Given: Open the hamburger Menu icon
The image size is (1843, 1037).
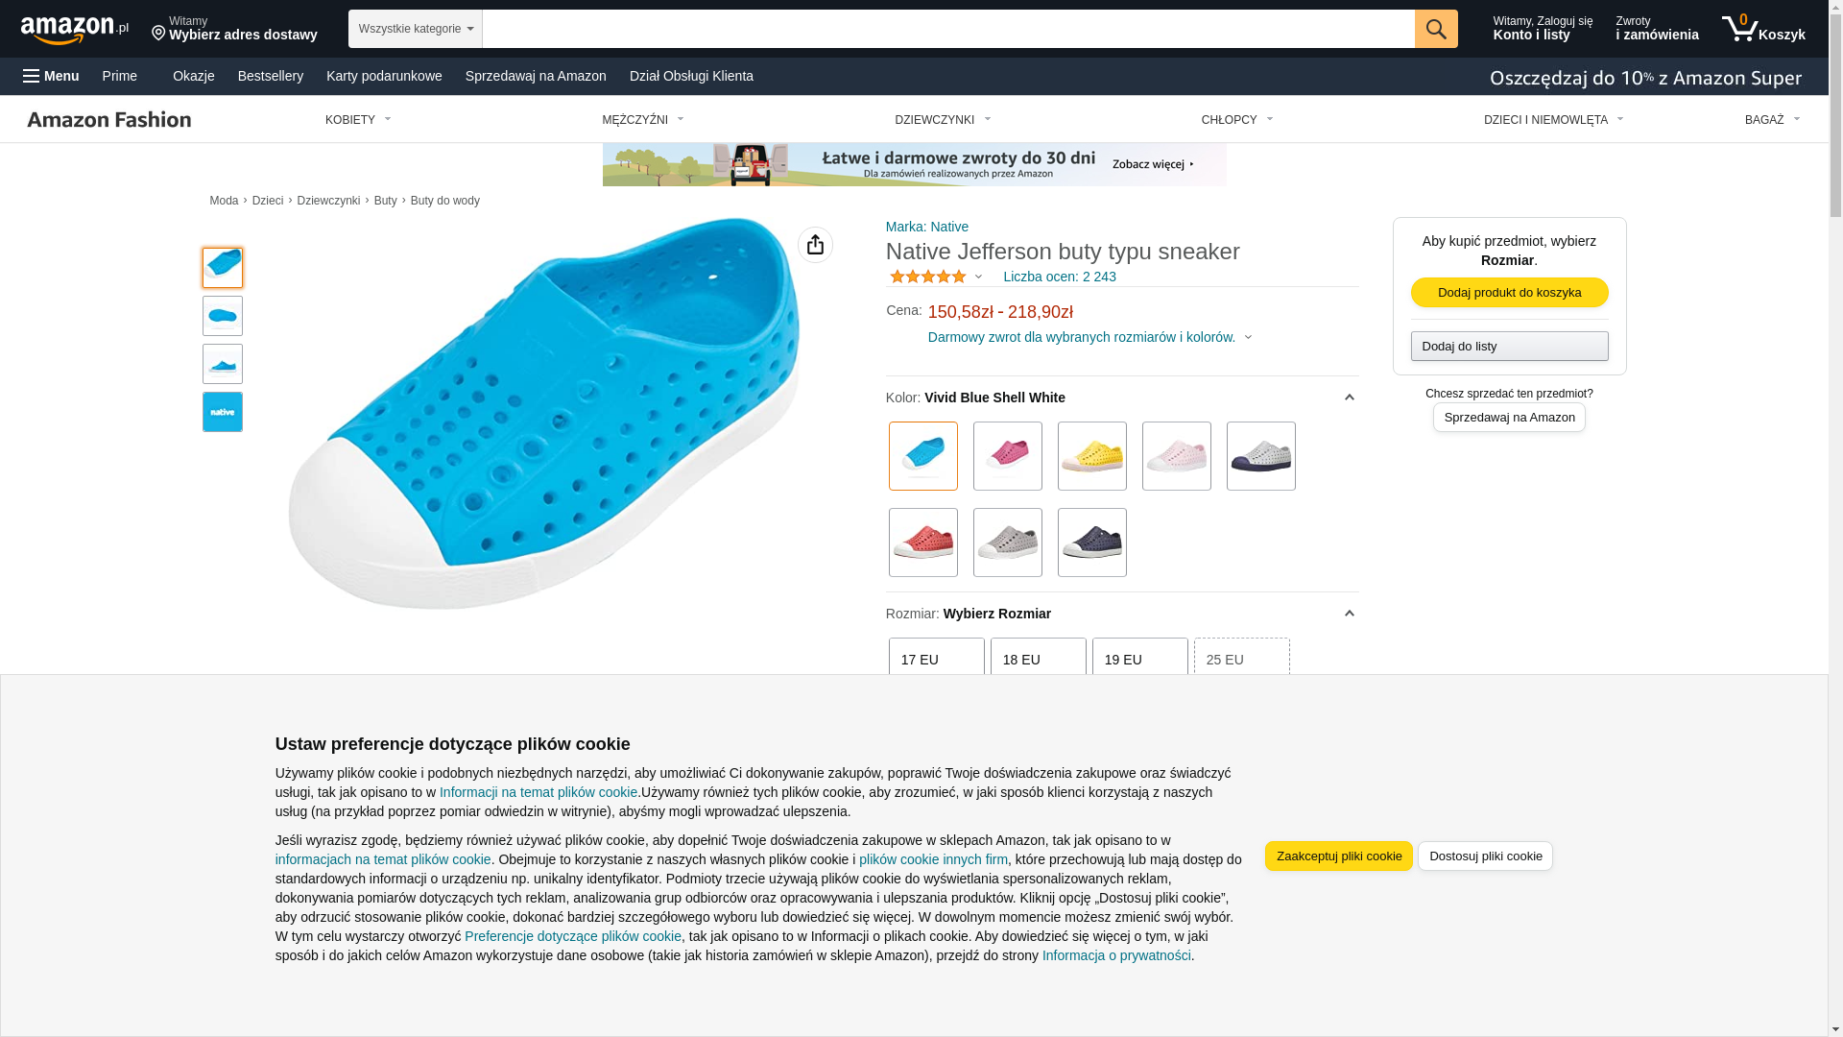Looking at the screenshot, I should [32, 76].
